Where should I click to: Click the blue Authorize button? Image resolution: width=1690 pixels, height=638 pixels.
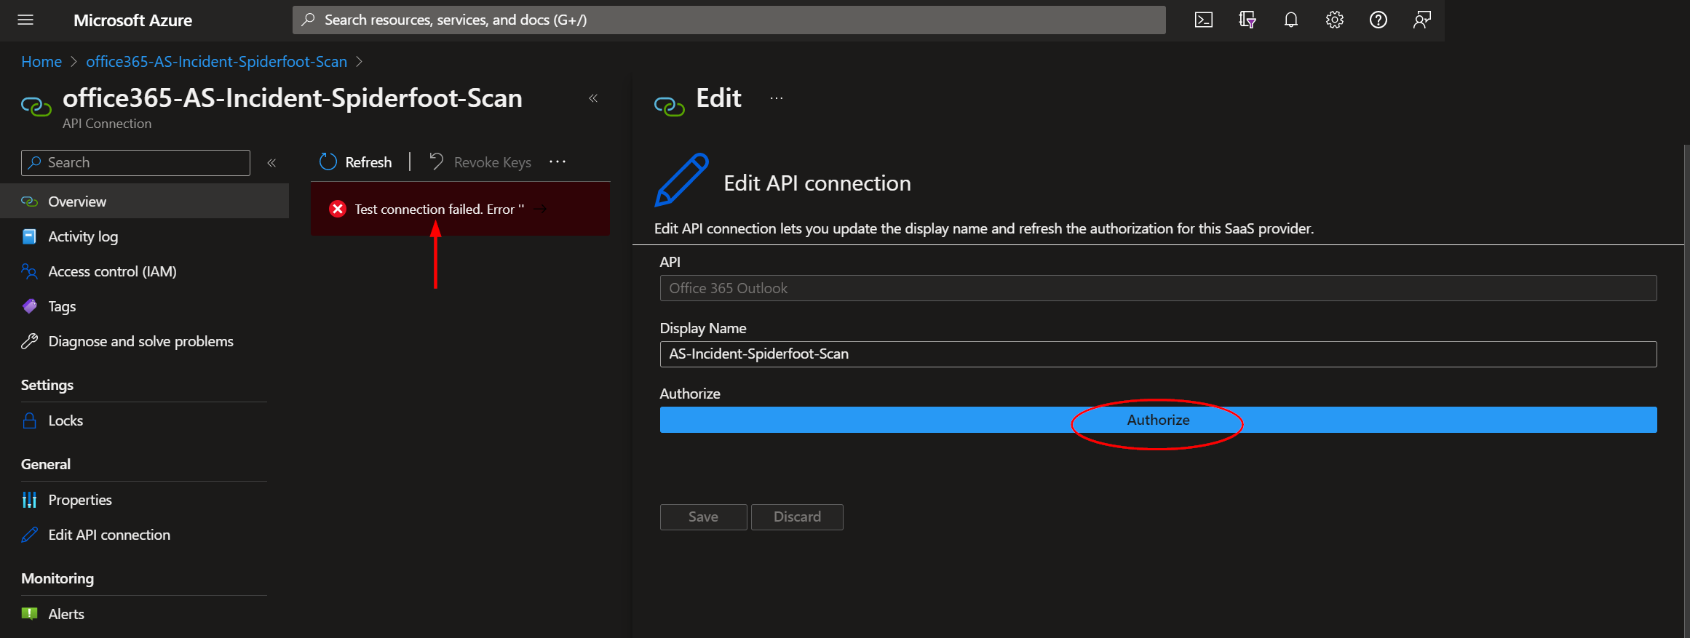click(1158, 420)
